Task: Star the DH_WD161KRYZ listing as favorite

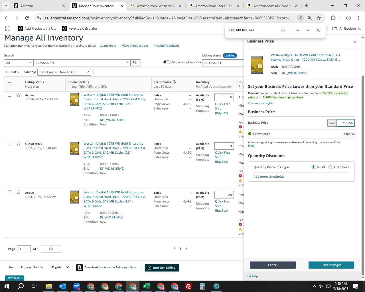Action: (19, 95)
